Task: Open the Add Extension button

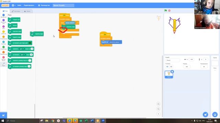Action: click(x=3, y=115)
